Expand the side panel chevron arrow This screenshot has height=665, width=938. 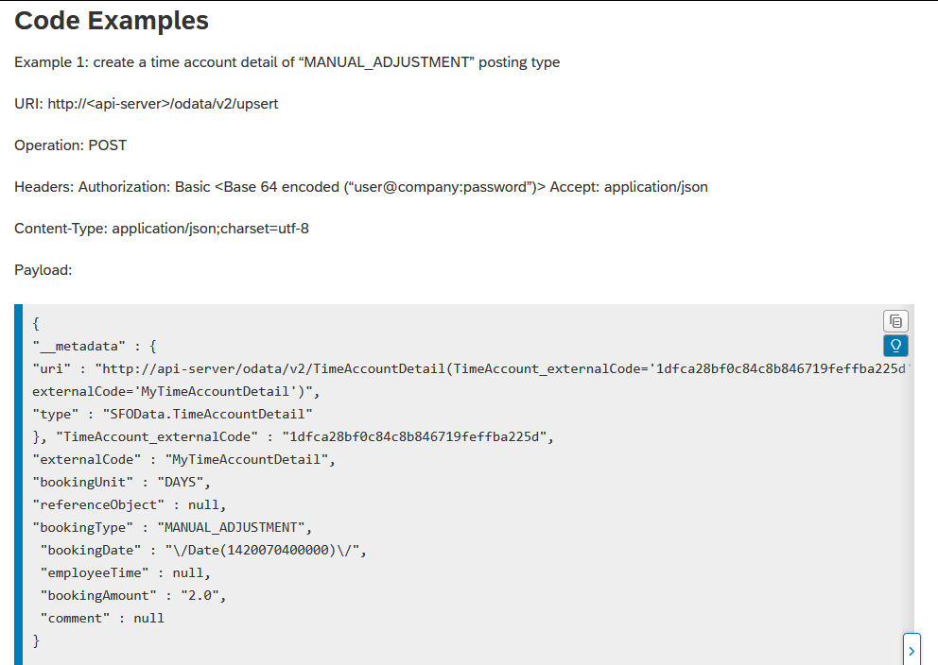912,650
